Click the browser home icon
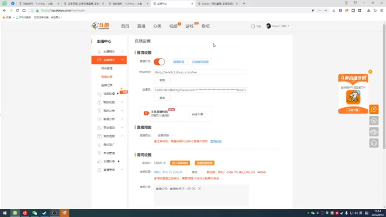The width and height of the screenshot is (386, 217). 24,10
